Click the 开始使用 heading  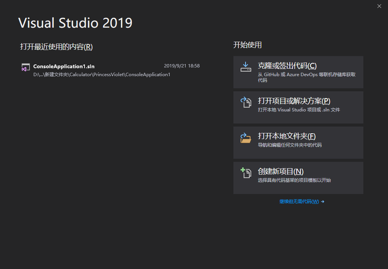pos(247,45)
